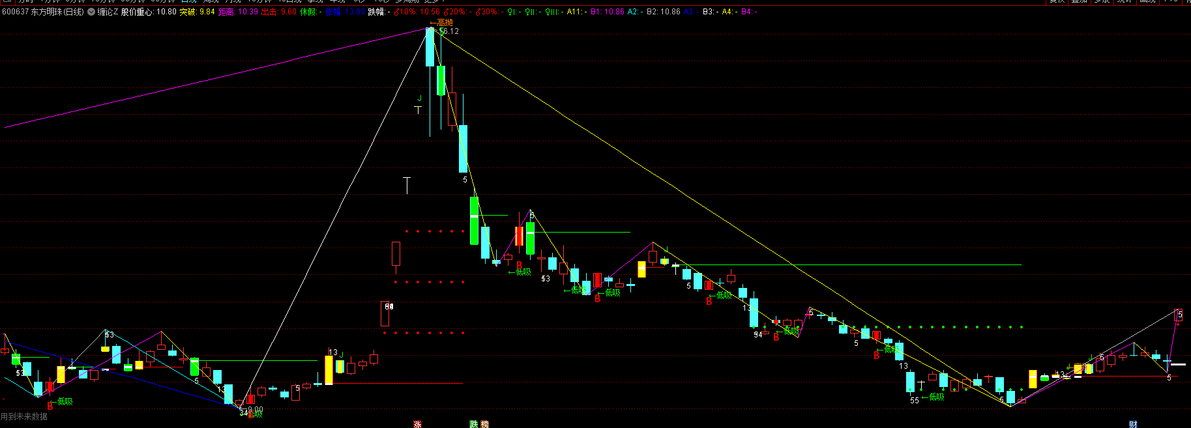
Task: Click the blue 涨幅 13.09 indicator label
Action: tap(345, 12)
